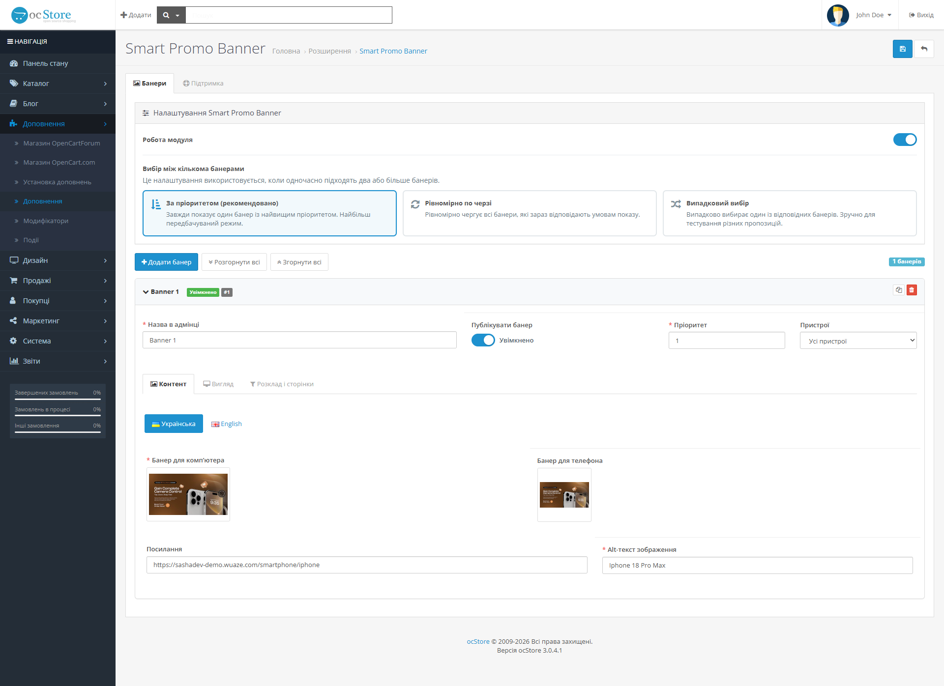Click the Вихід logout link
Viewport: 944px width, 686px height.
pos(921,15)
